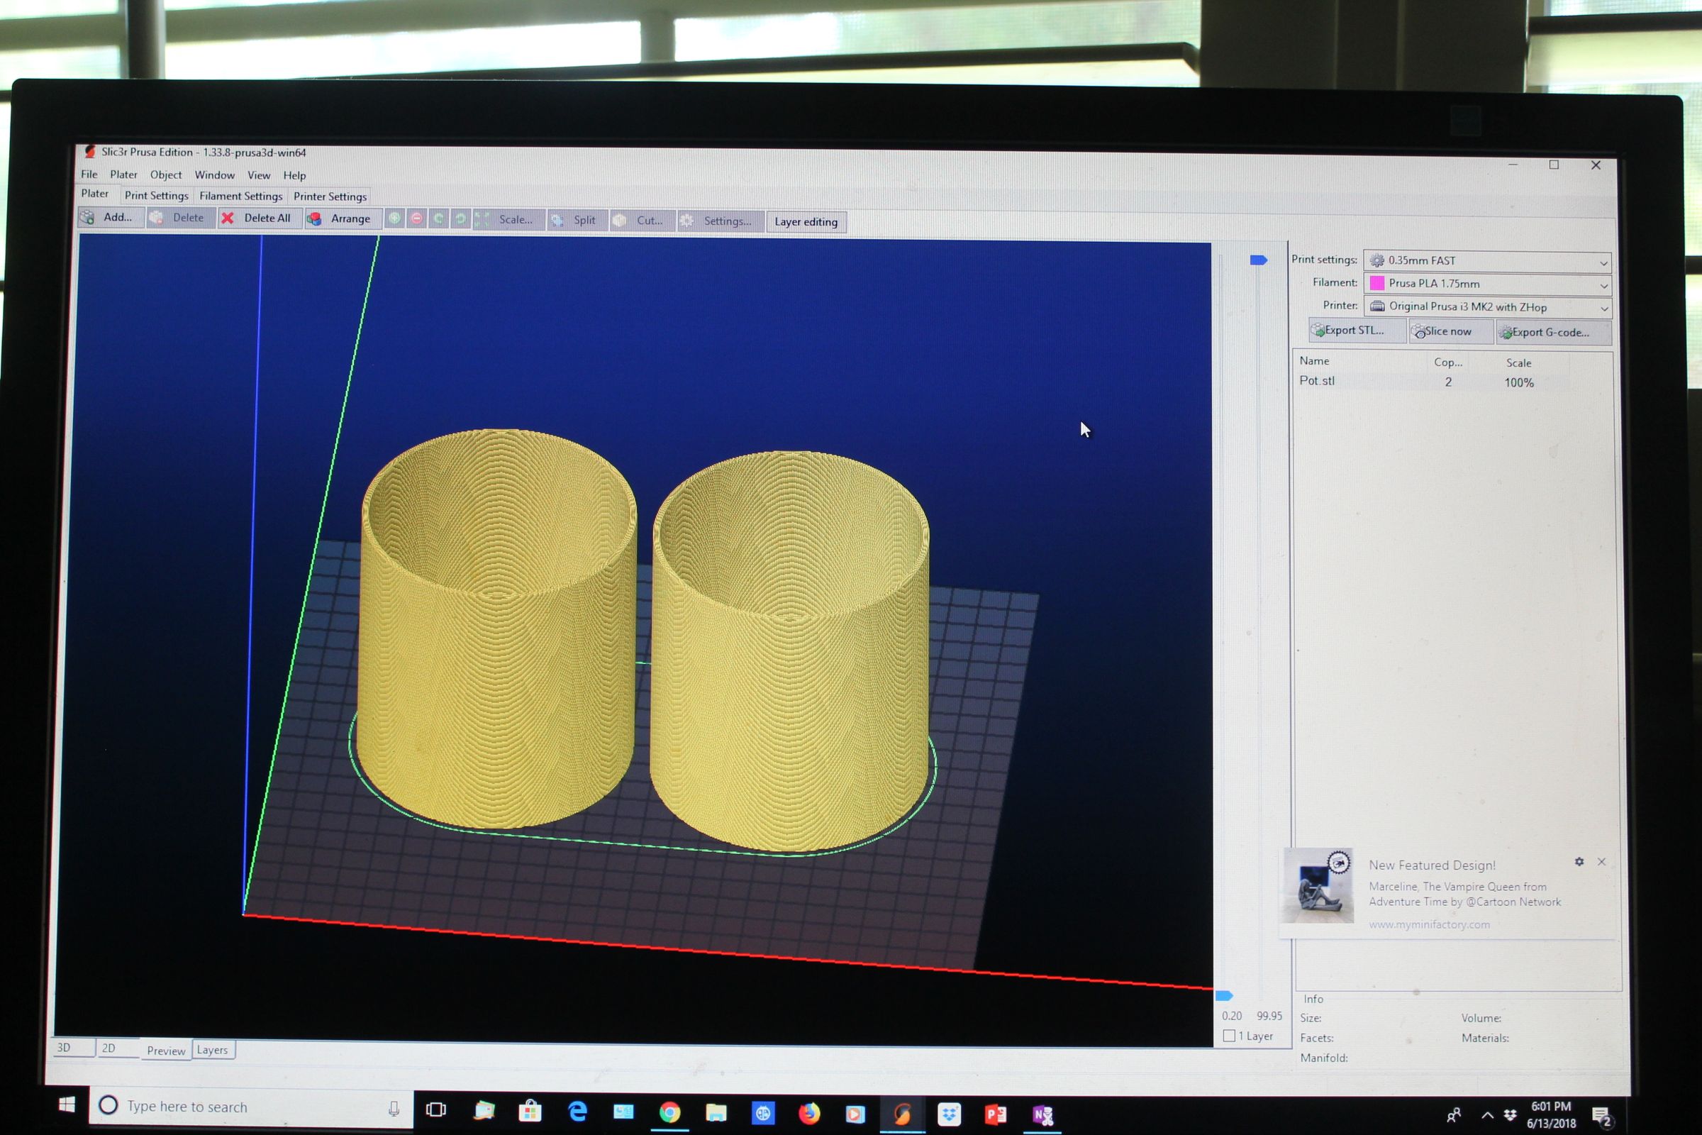
Task: Increase object copies with the green plus icon
Action: [394, 218]
